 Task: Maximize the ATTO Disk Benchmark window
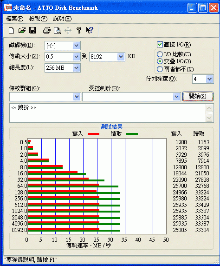(203, 7)
